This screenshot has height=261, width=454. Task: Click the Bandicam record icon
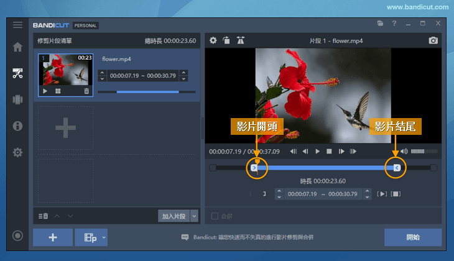point(17,236)
